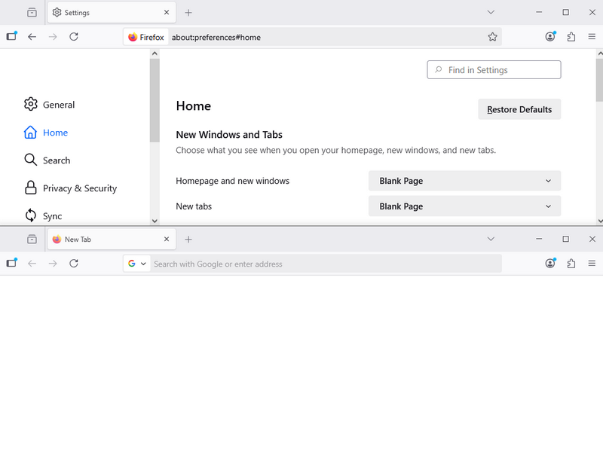
Task: Go back using the arrow in Settings window
Action: [x=32, y=37]
